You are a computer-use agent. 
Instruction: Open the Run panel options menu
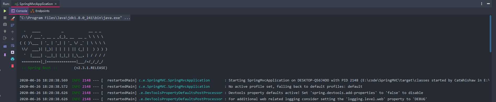481,4
